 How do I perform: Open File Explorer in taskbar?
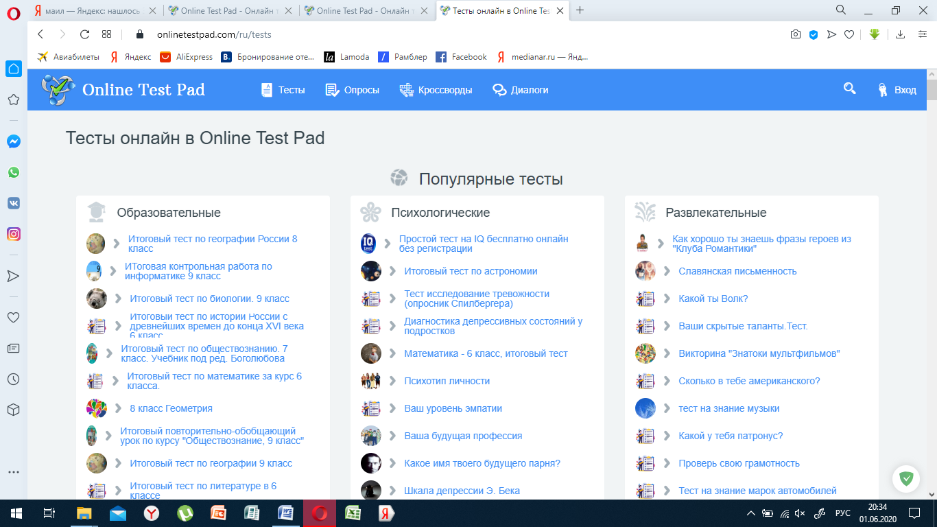(x=84, y=513)
